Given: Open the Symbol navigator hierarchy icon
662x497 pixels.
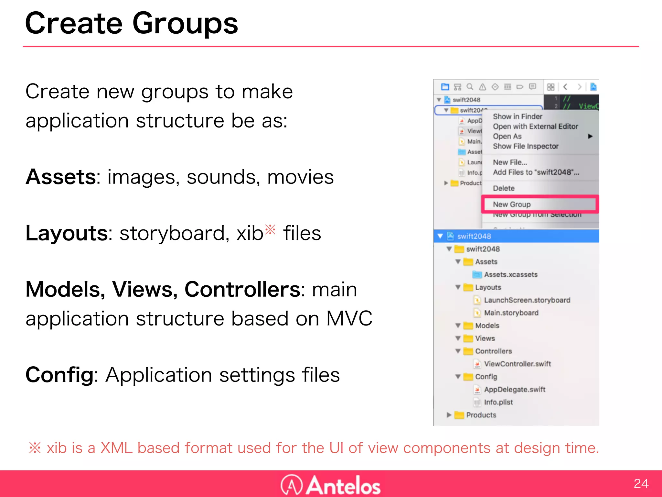Looking at the screenshot, I should [x=457, y=87].
